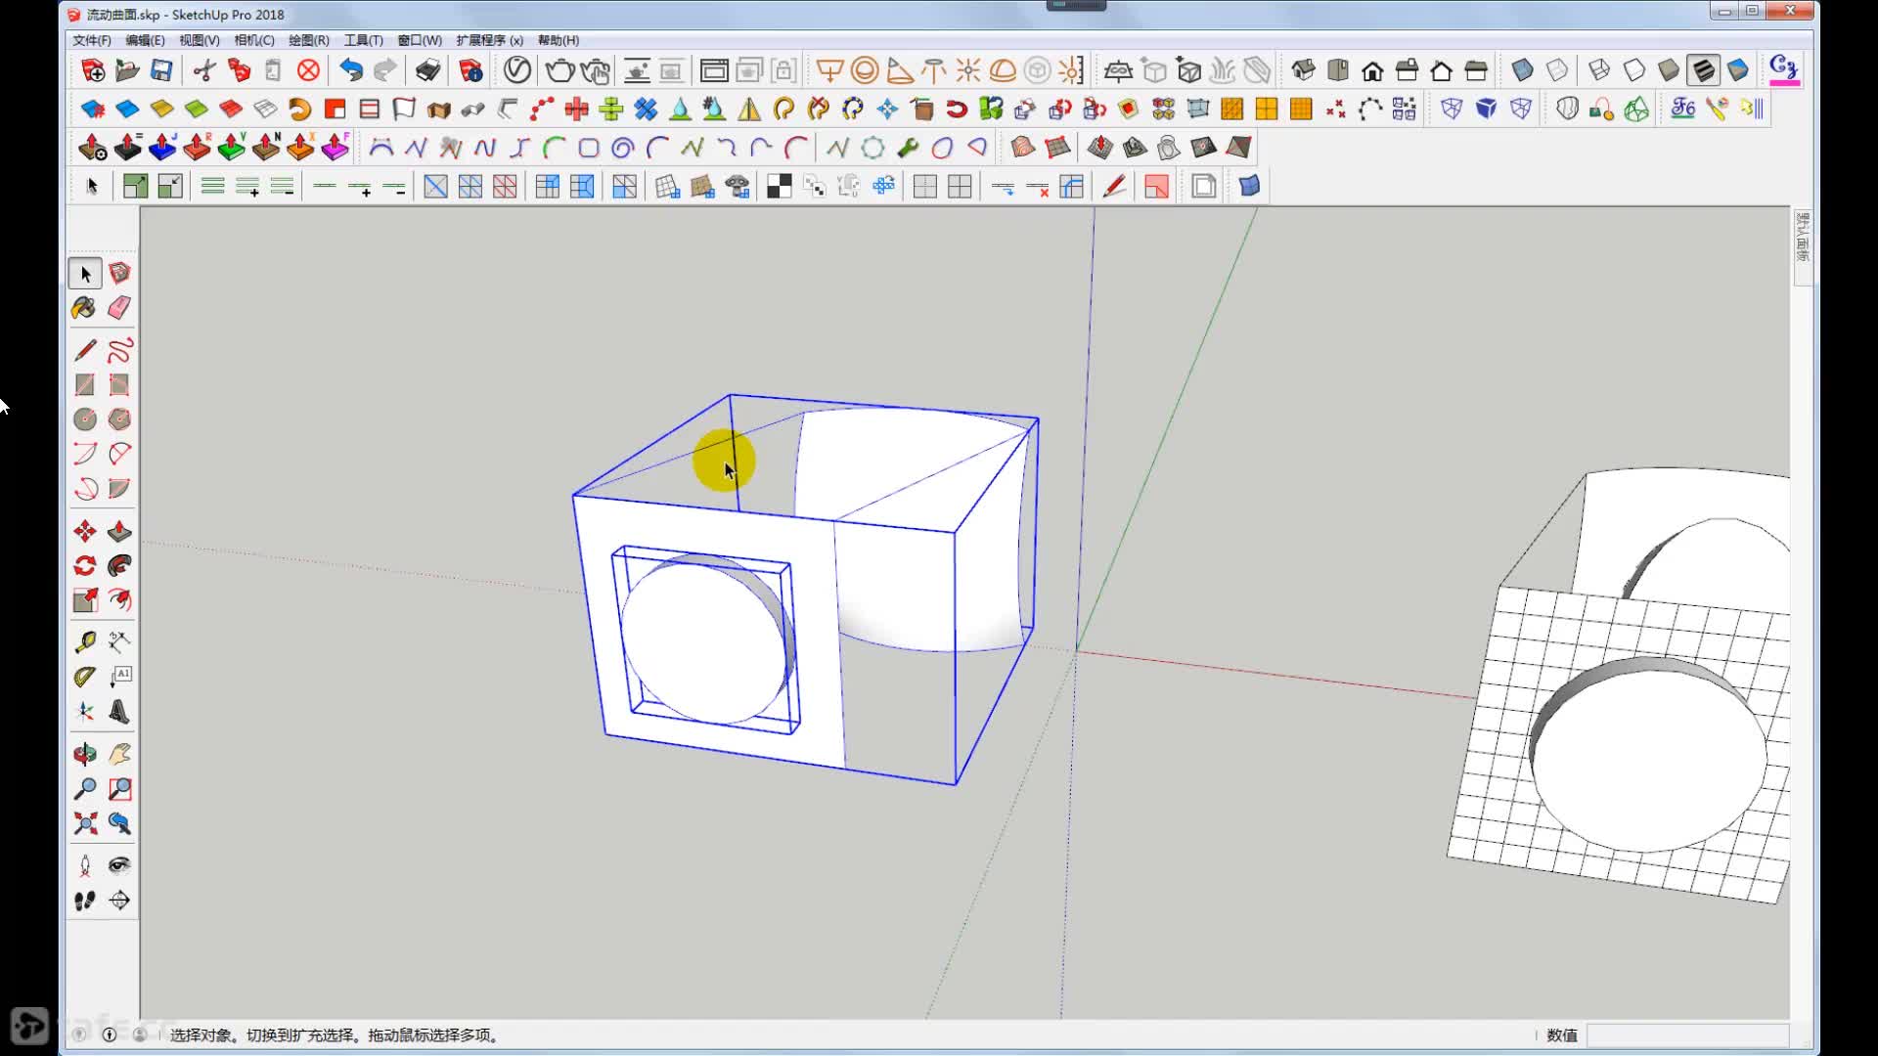This screenshot has width=1878, height=1056.
Task: Select the Rectangle tool
Action: click(x=85, y=384)
